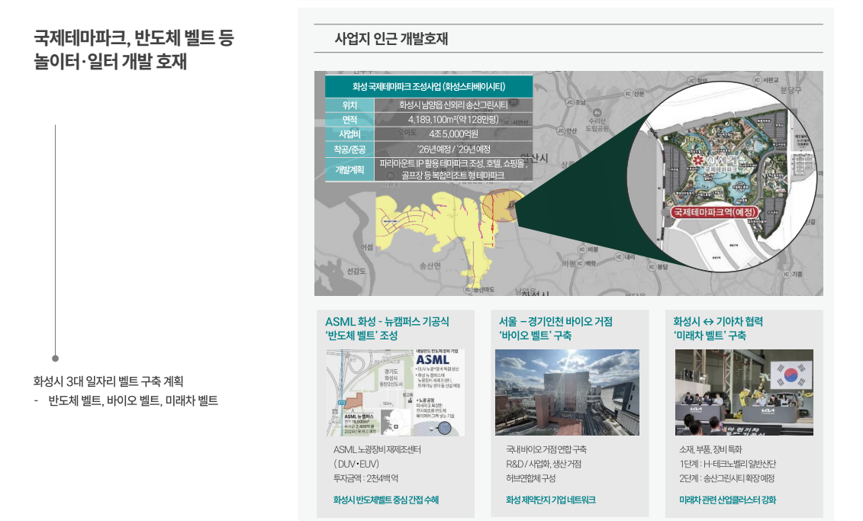The image size is (863, 521).
Task: Click the '놀이터·일터 개발 호재' heading line
Action: [110, 61]
